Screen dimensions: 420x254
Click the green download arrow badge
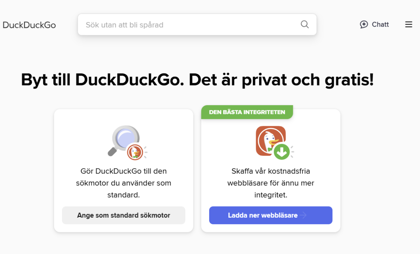click(282, 151)
